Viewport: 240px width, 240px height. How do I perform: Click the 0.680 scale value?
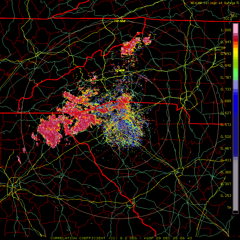click(226, 101)
